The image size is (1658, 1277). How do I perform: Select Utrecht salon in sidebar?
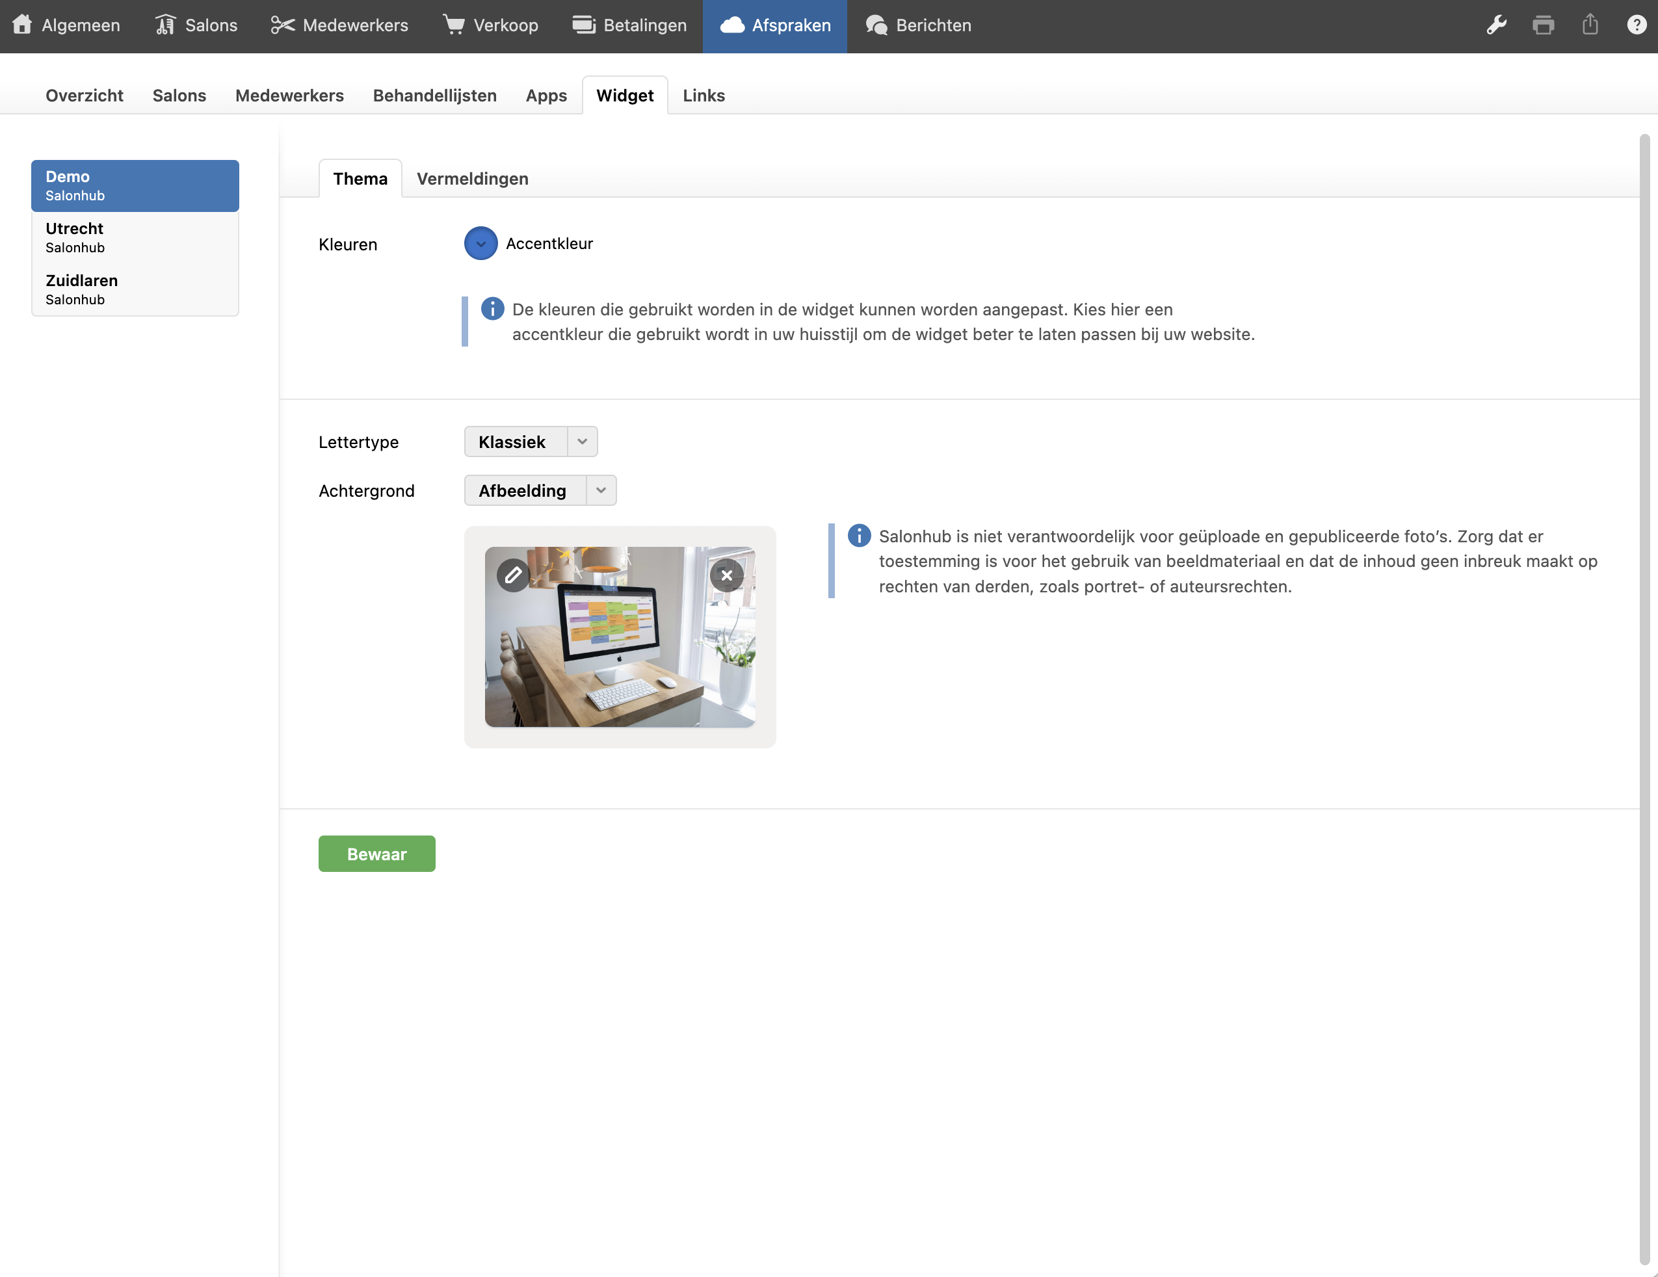(135, 237)
